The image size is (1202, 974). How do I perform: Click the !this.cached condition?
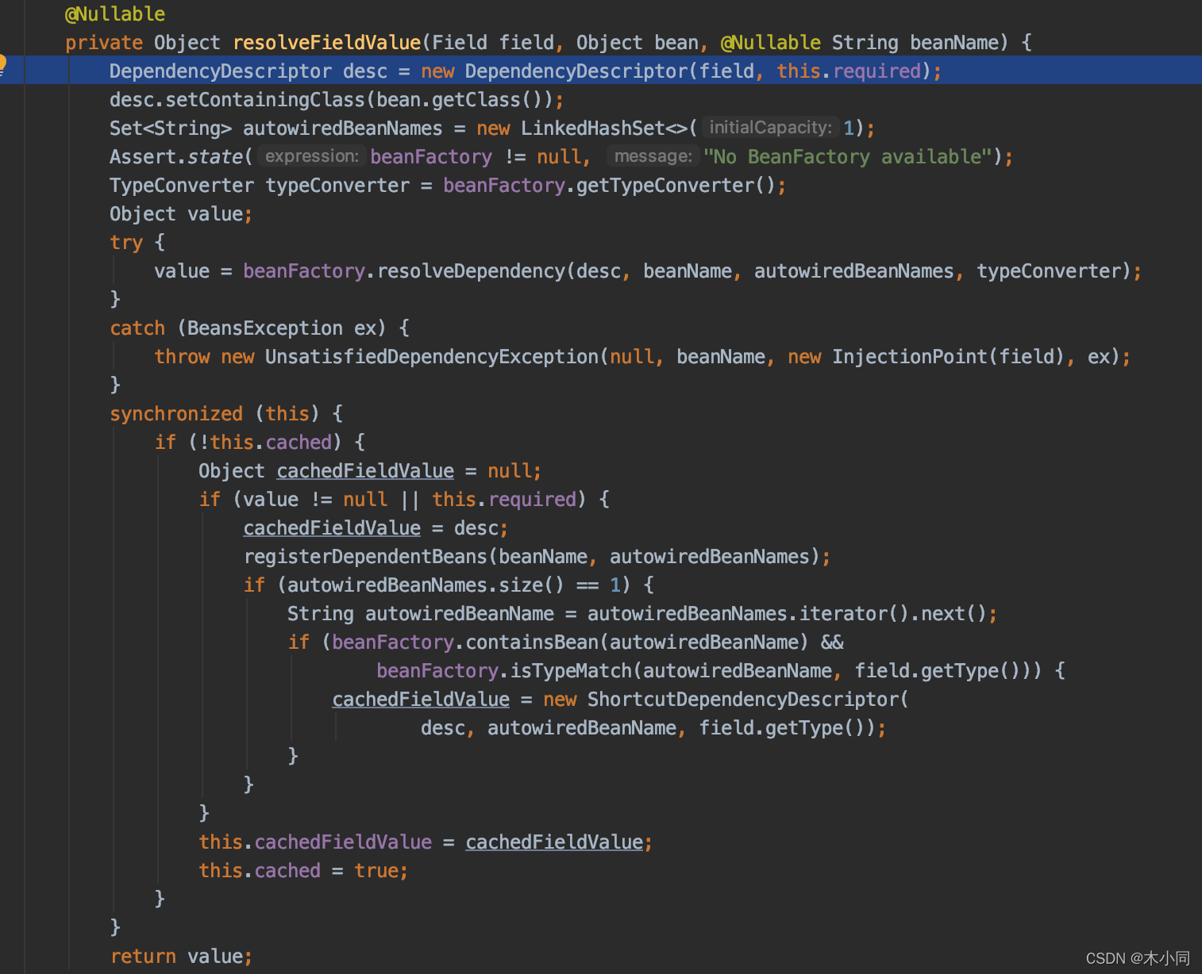265,443
